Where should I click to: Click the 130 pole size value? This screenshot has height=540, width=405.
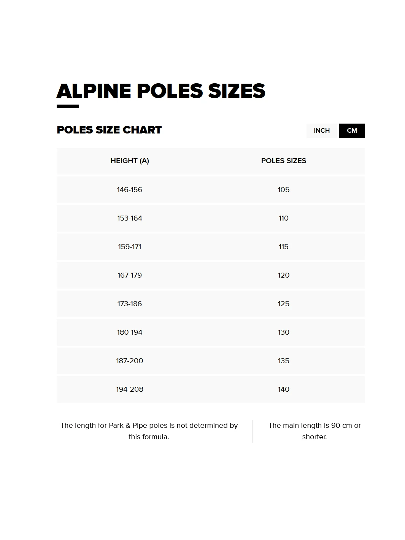click(284, 332)
